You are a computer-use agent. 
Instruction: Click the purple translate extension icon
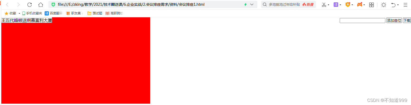336,4
